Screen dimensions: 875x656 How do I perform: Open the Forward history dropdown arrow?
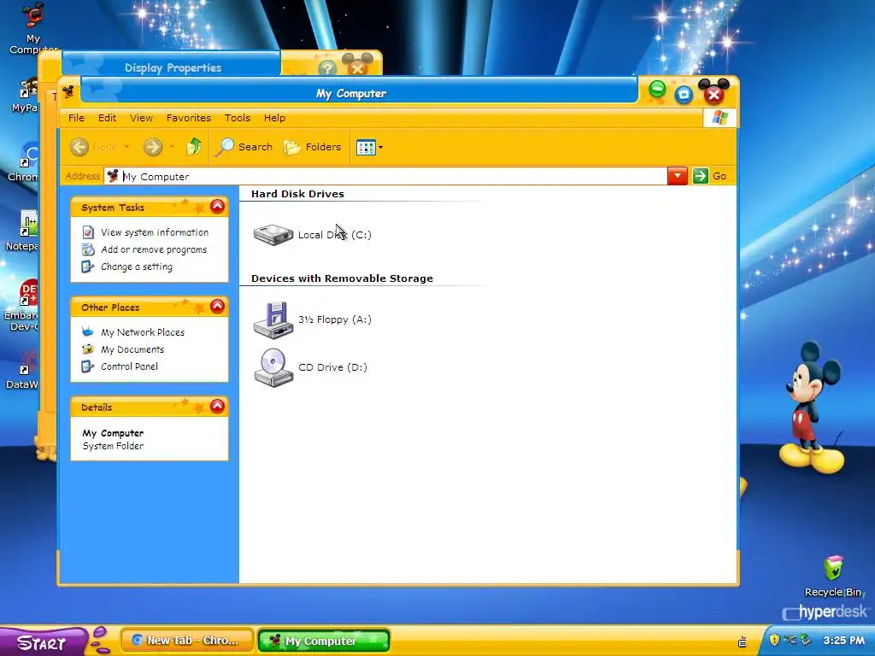click(x=172, y=147)
